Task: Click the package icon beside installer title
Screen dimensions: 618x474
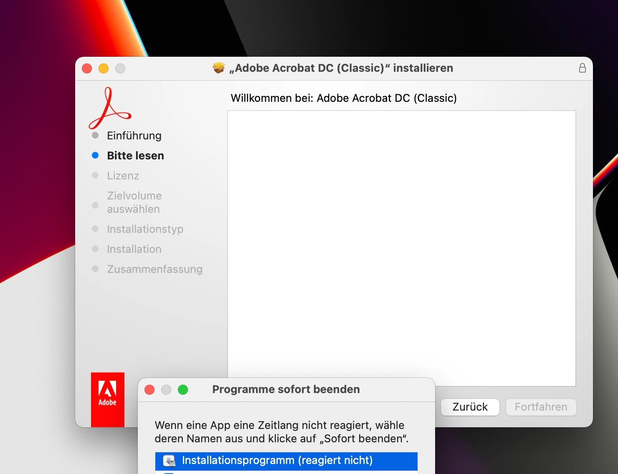Action: coord(218,68)
